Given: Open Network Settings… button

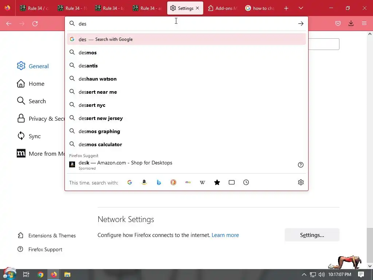Looking at the screenshot, I should point(312,235).
